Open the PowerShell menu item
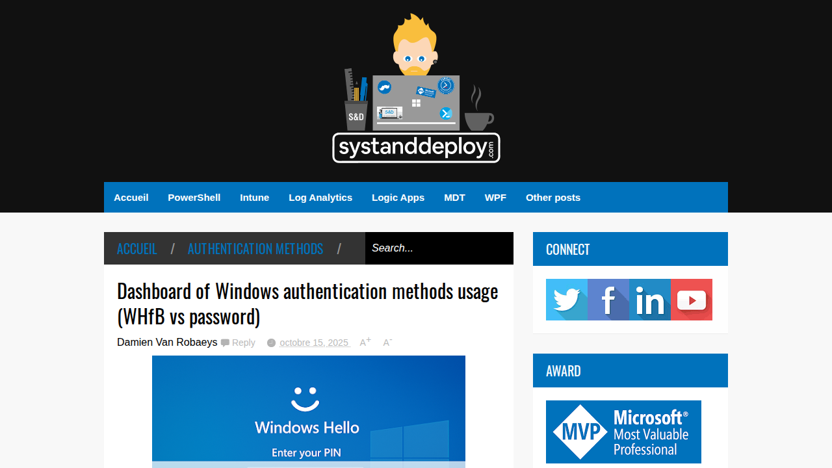 pos(194,198)
